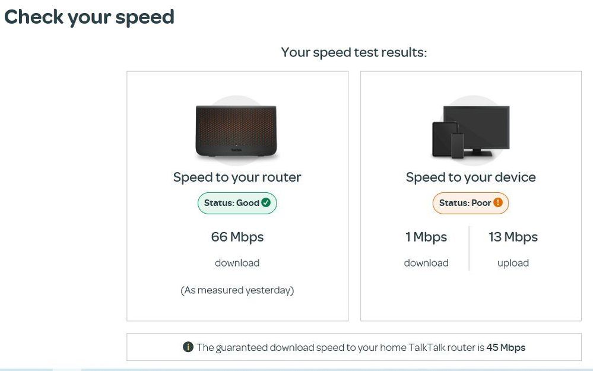Click the "(As measured yesterday)" note
This screenshot has width=593, height=371.
tap(237, 290)
